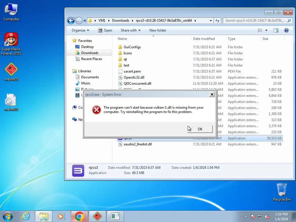This screenshot has height=222, width=296.
Task: Open Recent Places in navigation pane
Action: click(x=92, y=59)
